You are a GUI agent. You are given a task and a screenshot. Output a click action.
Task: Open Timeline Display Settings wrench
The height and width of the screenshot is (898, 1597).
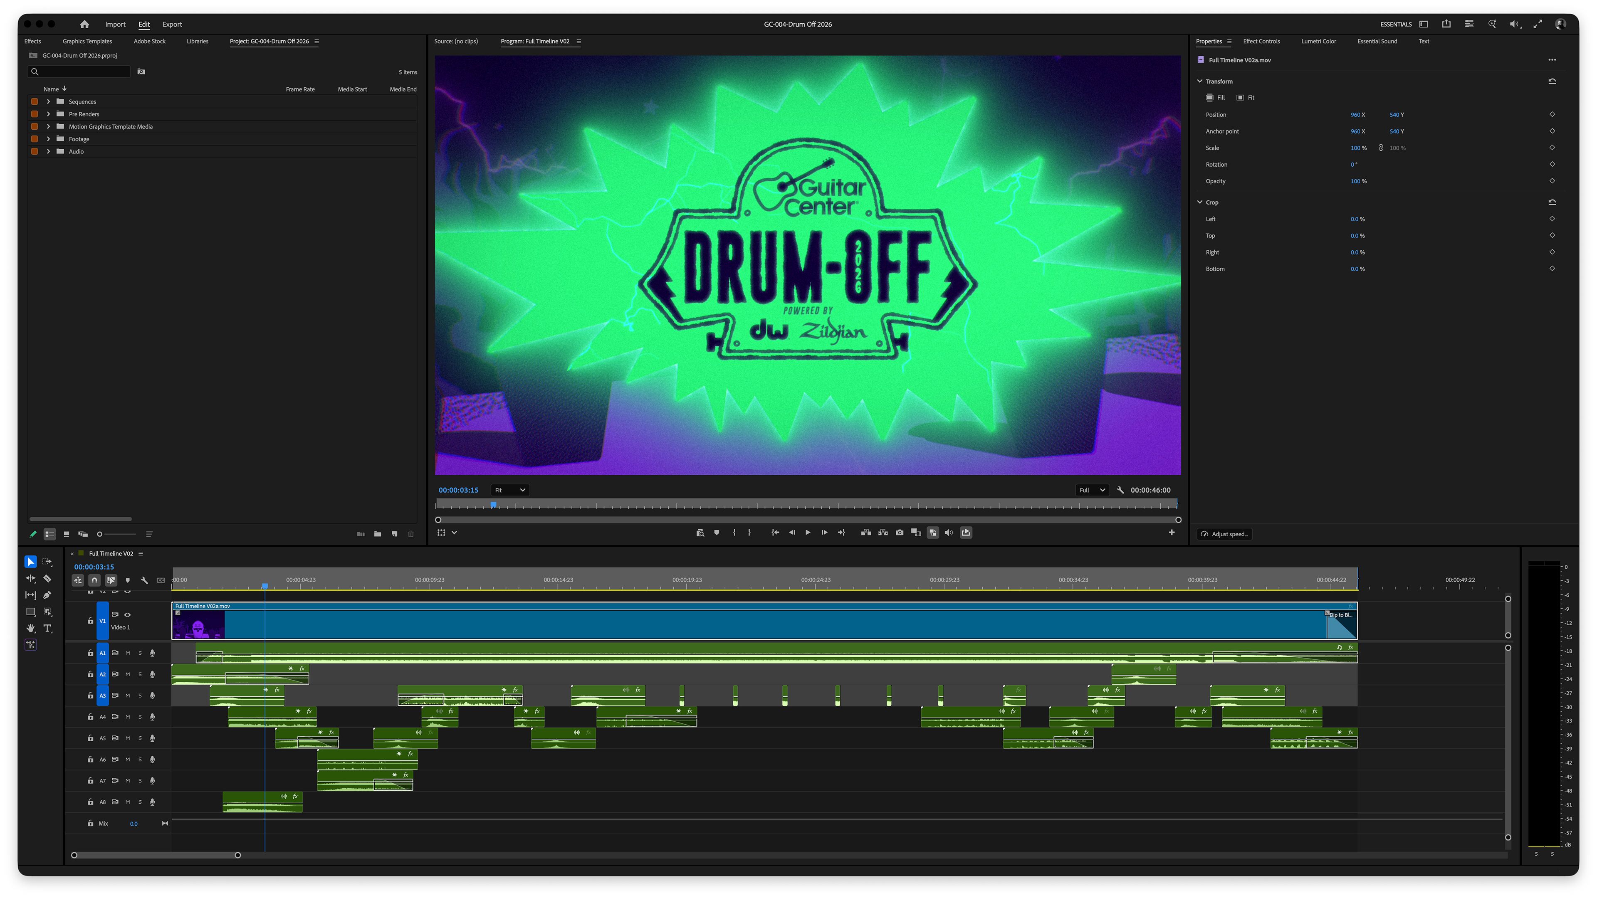[x=144, y=581]
